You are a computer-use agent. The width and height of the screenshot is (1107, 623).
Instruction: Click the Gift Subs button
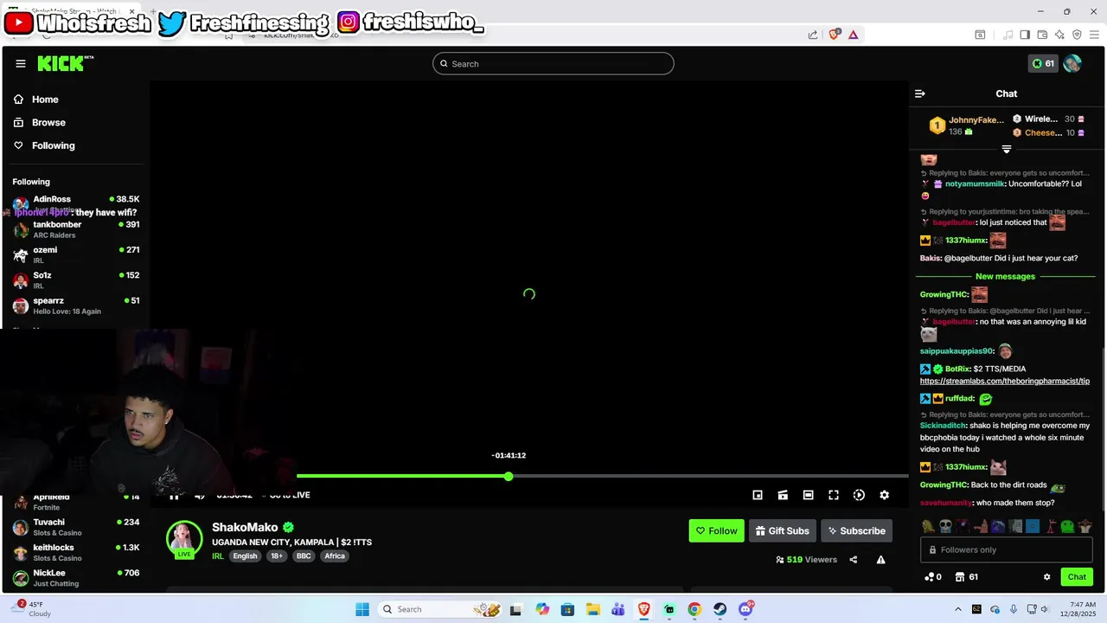click(782, 530)
